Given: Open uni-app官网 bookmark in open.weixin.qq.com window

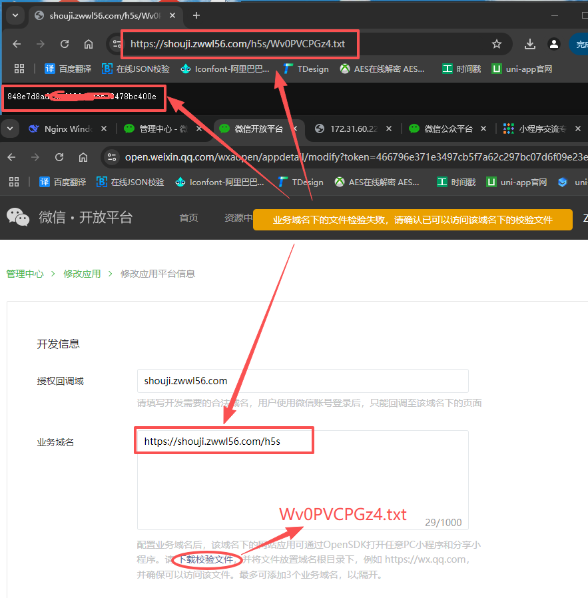Looking at the screenshot, I should pyautogui.click(x=517, y=182).
